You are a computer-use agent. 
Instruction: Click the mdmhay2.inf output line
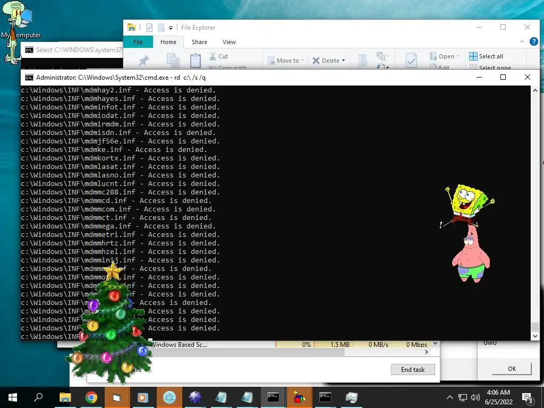(118, 90)
